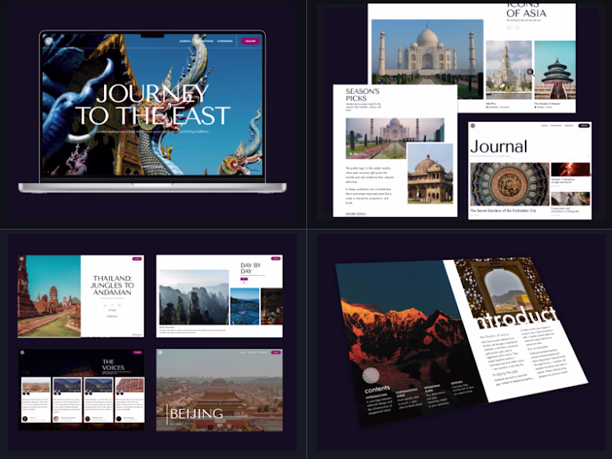The width and height of the screenshot is (612, 459).
Task: Click the Wat Pho caption text
Action: pyautogui.click(x=491, y=103)
